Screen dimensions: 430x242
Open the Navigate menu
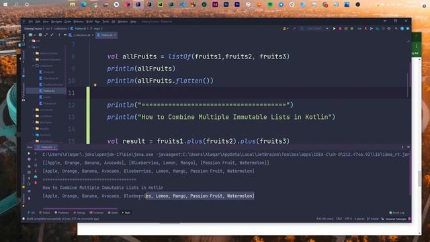[x=56, y=22]
